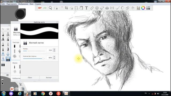Click the RU language indicator
This screenshot has width=171, height=96.
coord(146,93)
